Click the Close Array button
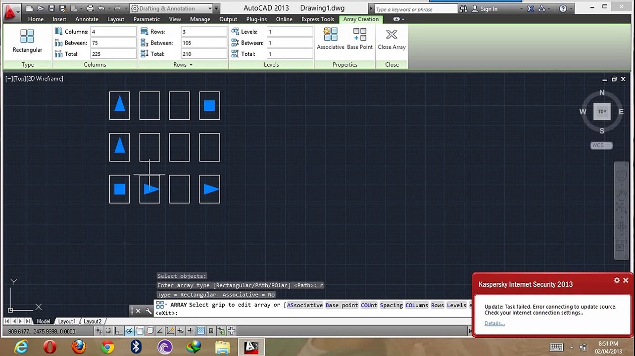This screenshot has height=356, width=635. 391,40
